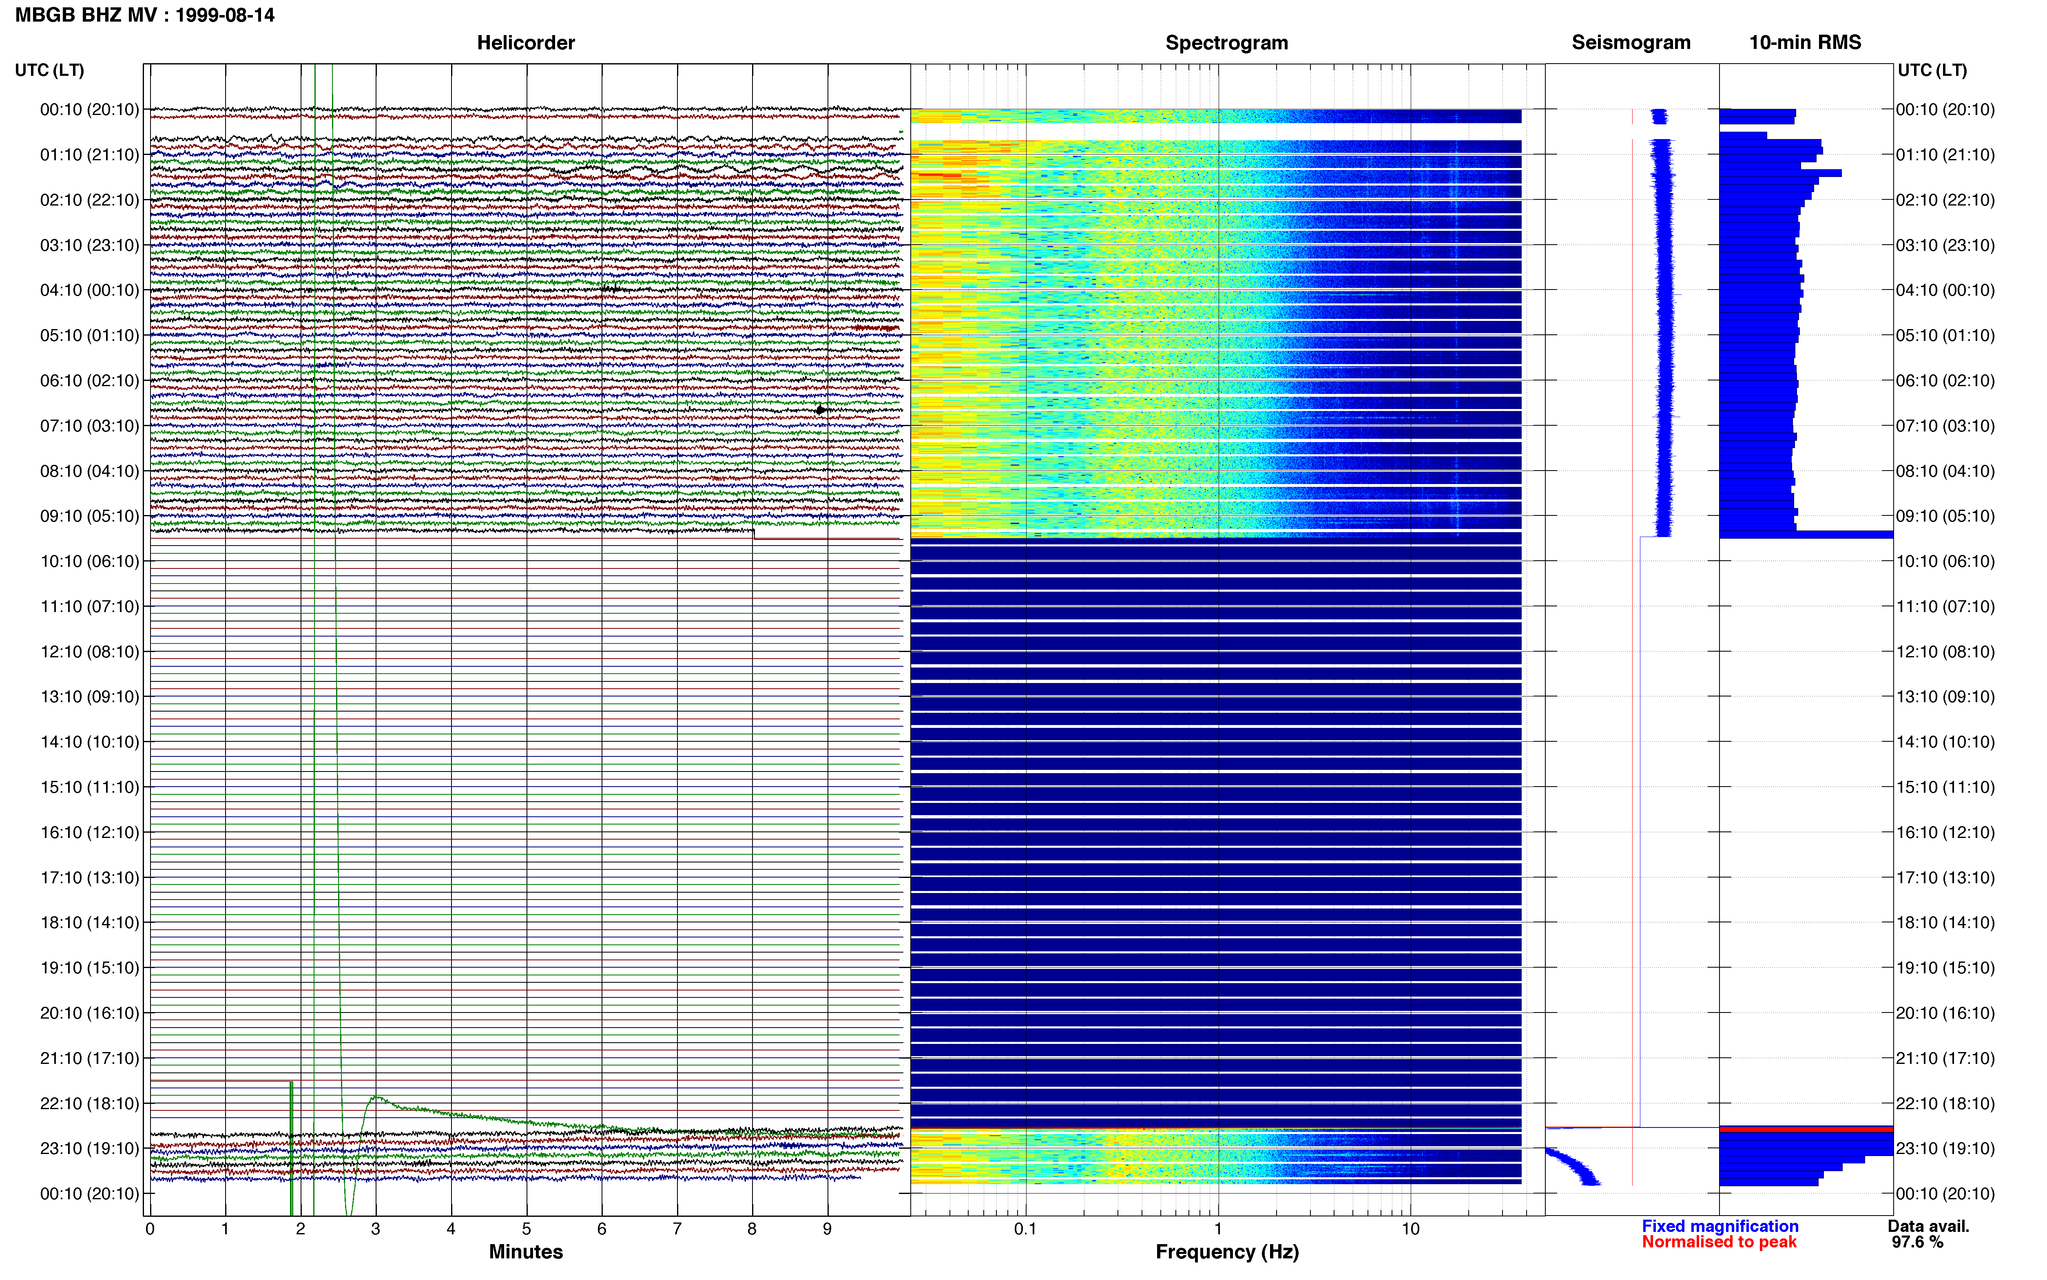Click the left '18:10 (14:10)' time label
The width and height of the screenshot is (2047, 1280).
(90, 923)
